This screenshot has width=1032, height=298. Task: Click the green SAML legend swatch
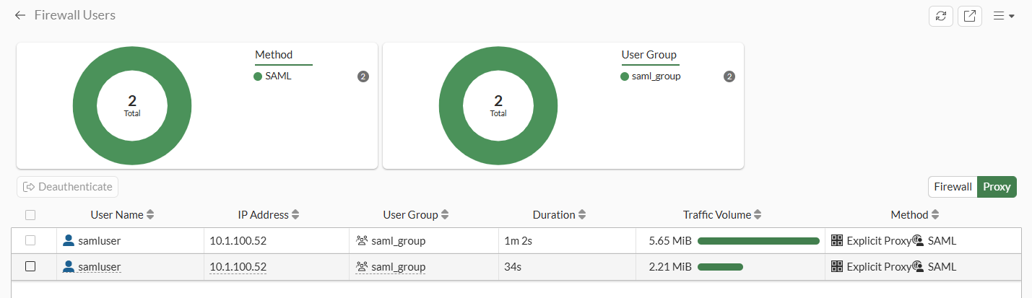point(258,76)
